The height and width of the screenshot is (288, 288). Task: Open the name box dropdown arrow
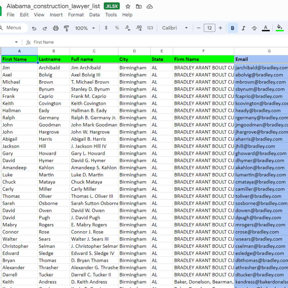tap(16, 42)
